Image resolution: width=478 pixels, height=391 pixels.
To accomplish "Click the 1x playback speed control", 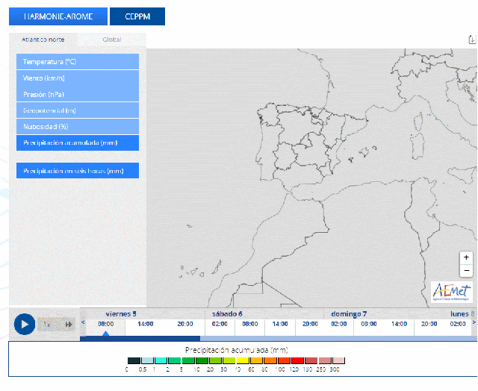I will (x=47, y=325).
